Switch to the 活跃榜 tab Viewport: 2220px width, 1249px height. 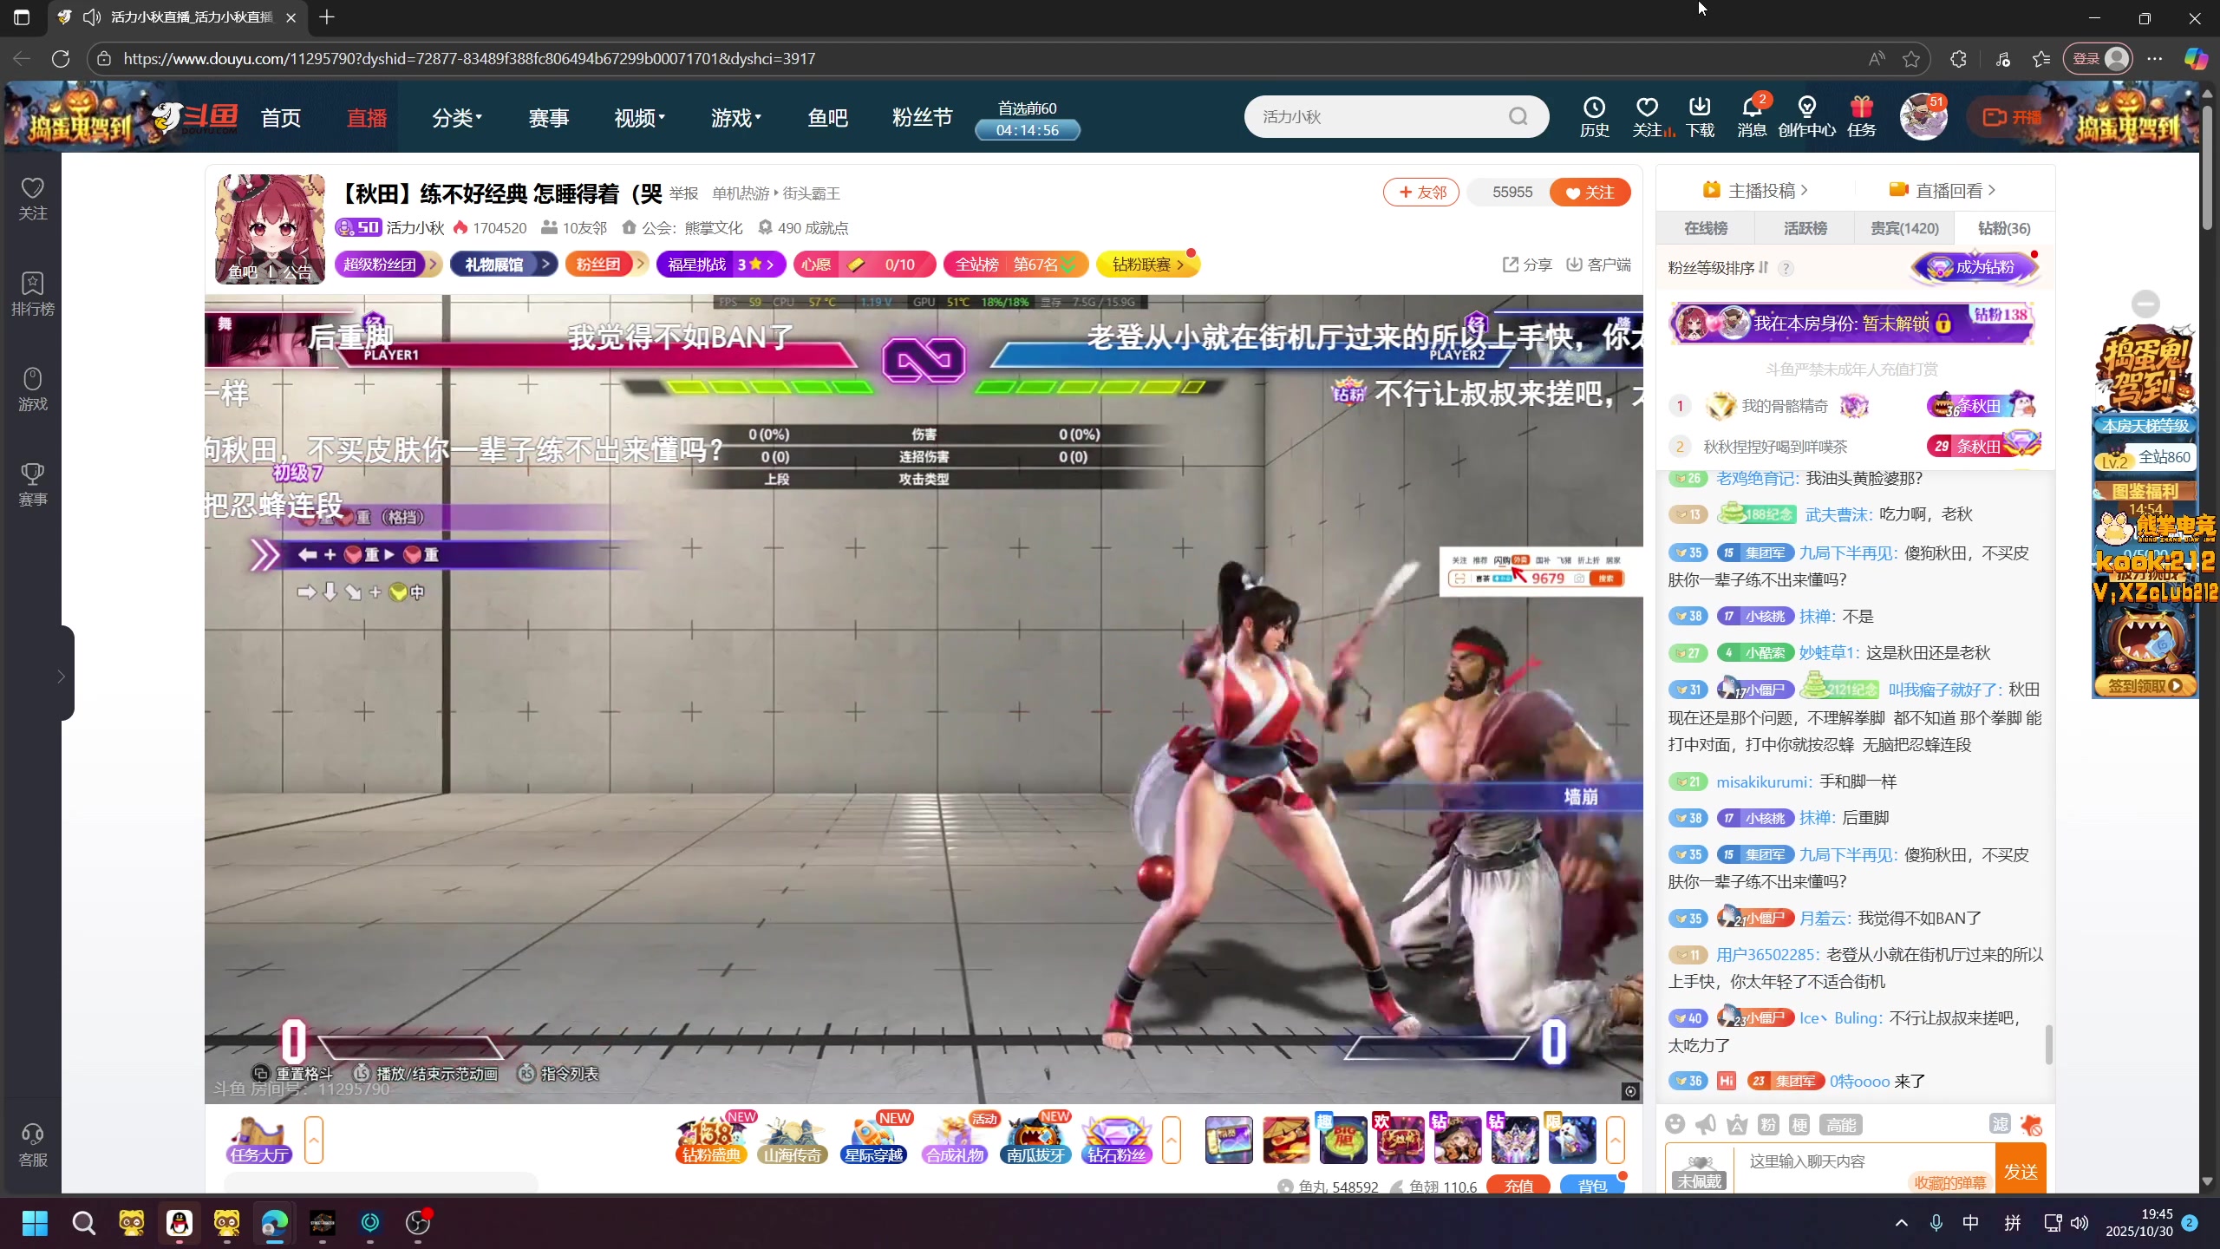pyautogui.click(x=1804, y=227)
